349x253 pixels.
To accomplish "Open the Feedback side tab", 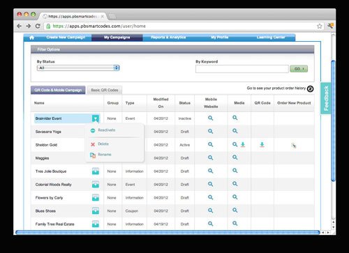I will pos(326,98).
